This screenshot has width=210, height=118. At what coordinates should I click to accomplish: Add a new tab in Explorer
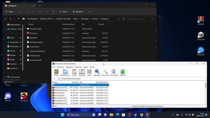(x=40, y=6)
